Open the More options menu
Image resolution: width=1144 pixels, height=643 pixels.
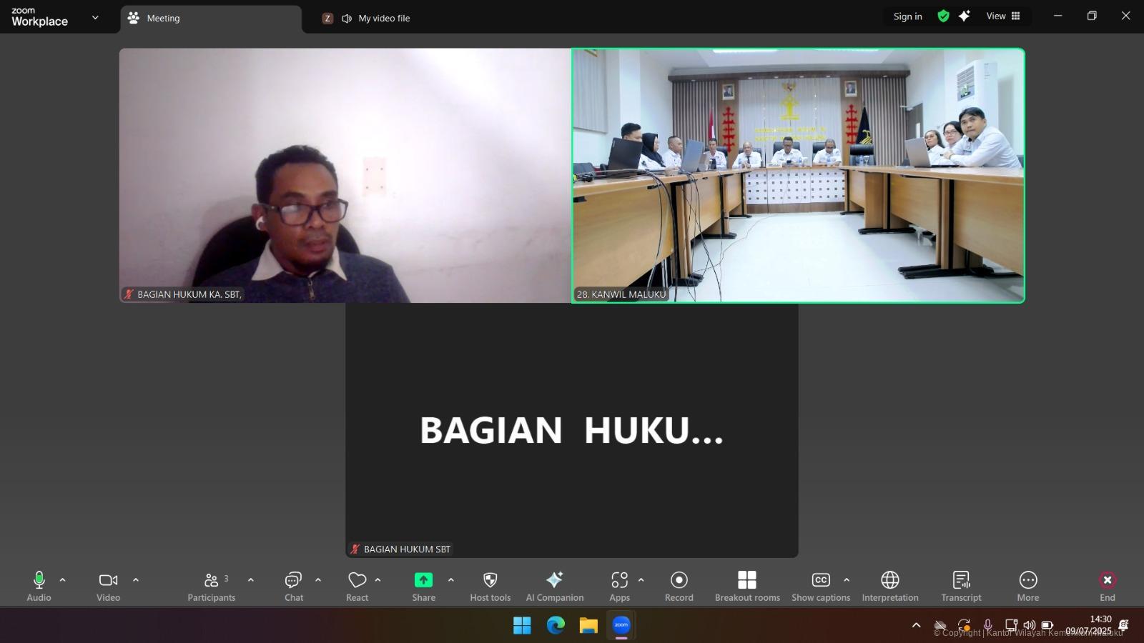point(1027,580)
